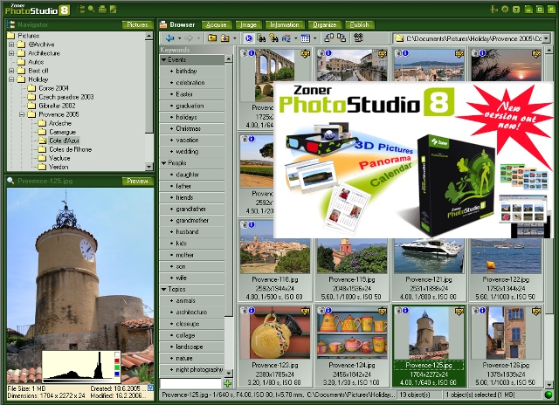Click the green status indicator in status bar
Image resolution: width=559 pixels, height=405 pixels.
point(549,395)
